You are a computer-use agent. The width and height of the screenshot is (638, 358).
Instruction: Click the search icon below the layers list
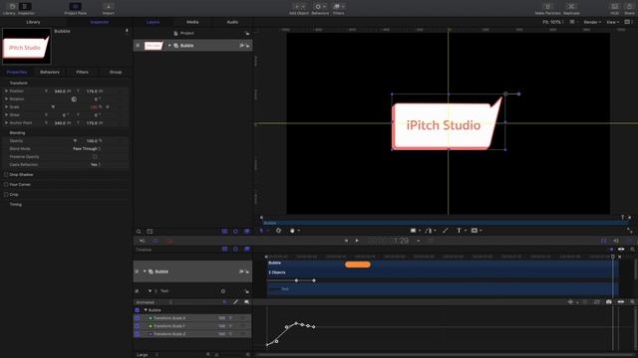[139, 232]
